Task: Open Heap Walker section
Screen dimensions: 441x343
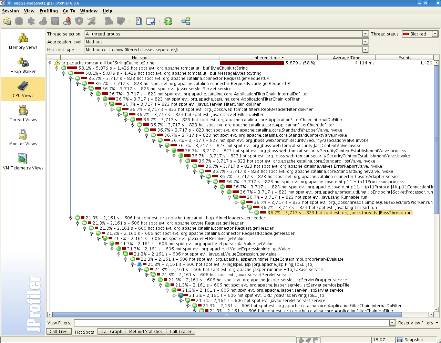Action: [x=23, y=65]
